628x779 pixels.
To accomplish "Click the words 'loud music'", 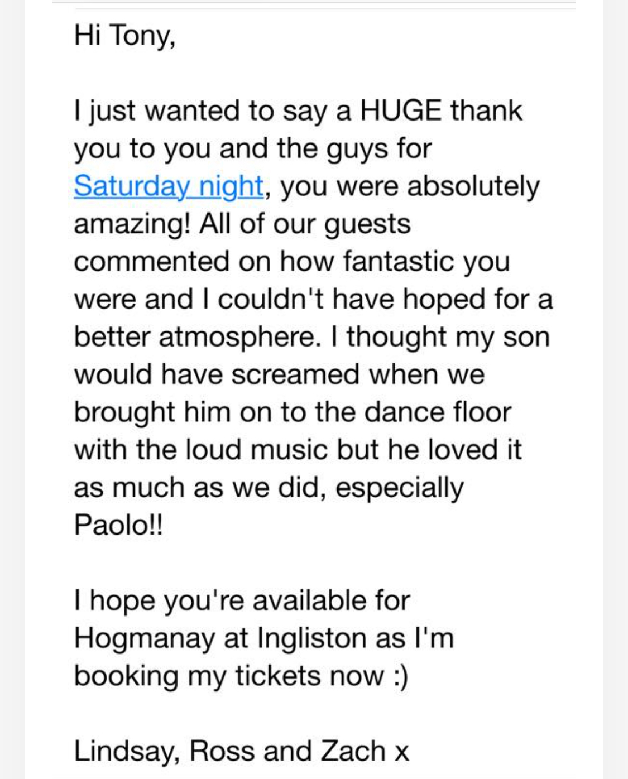I will [x=256, y=450].
